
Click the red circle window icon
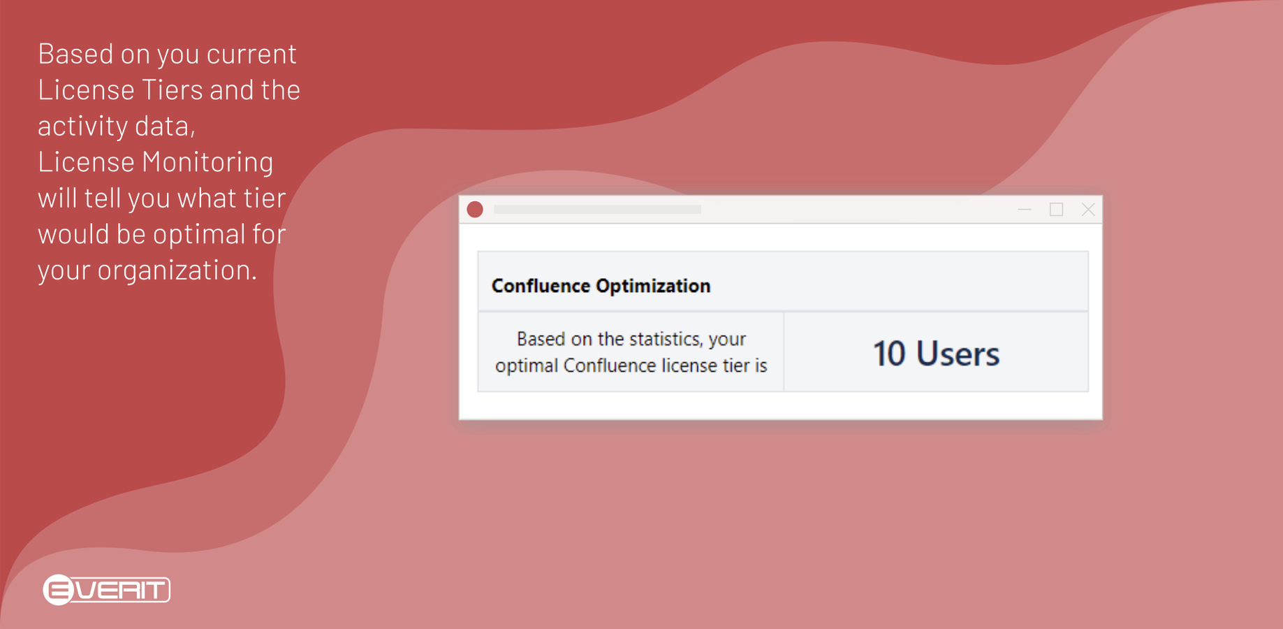[475, 210]
